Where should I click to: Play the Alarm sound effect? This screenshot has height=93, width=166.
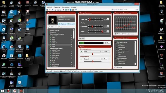(81, 52)
